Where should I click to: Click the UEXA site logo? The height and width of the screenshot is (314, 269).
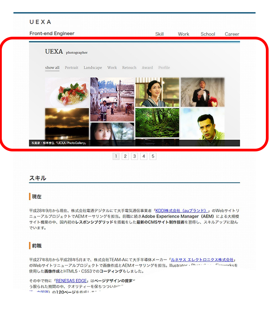tap(40, 22)
